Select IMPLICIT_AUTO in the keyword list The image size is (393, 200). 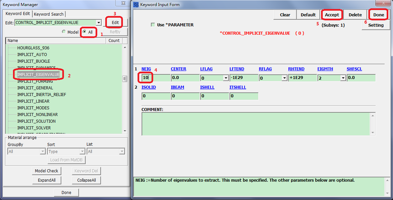32,54
